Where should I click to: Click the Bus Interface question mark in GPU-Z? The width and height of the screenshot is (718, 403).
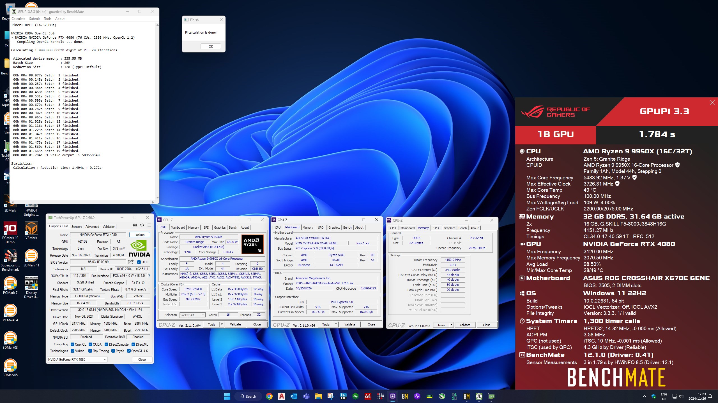tap(149, 276)
